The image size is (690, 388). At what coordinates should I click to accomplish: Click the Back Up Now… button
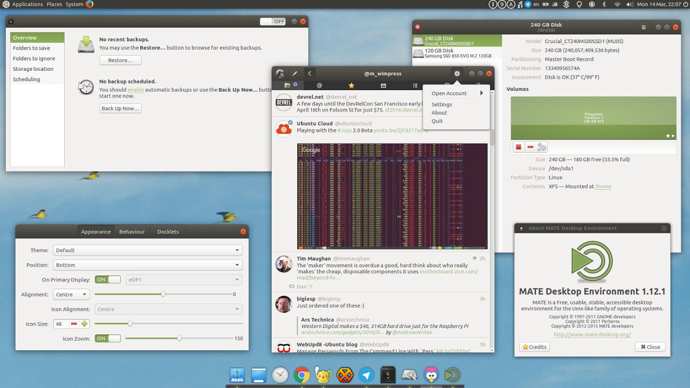point(120,108)
